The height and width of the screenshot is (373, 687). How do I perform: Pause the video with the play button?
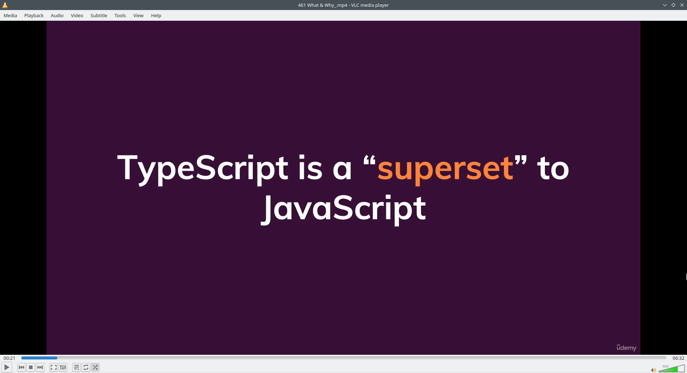pos(6,367)
